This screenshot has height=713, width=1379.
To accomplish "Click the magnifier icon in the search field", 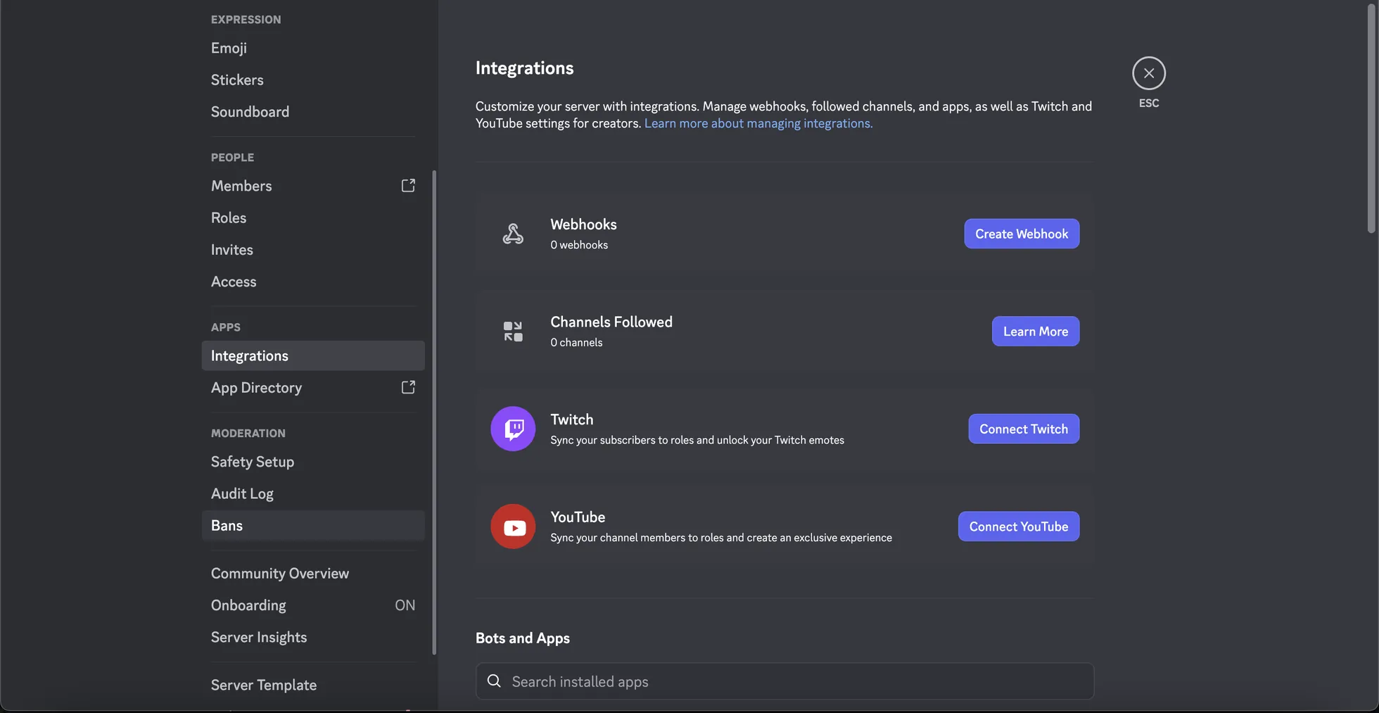I will [494, 681].
